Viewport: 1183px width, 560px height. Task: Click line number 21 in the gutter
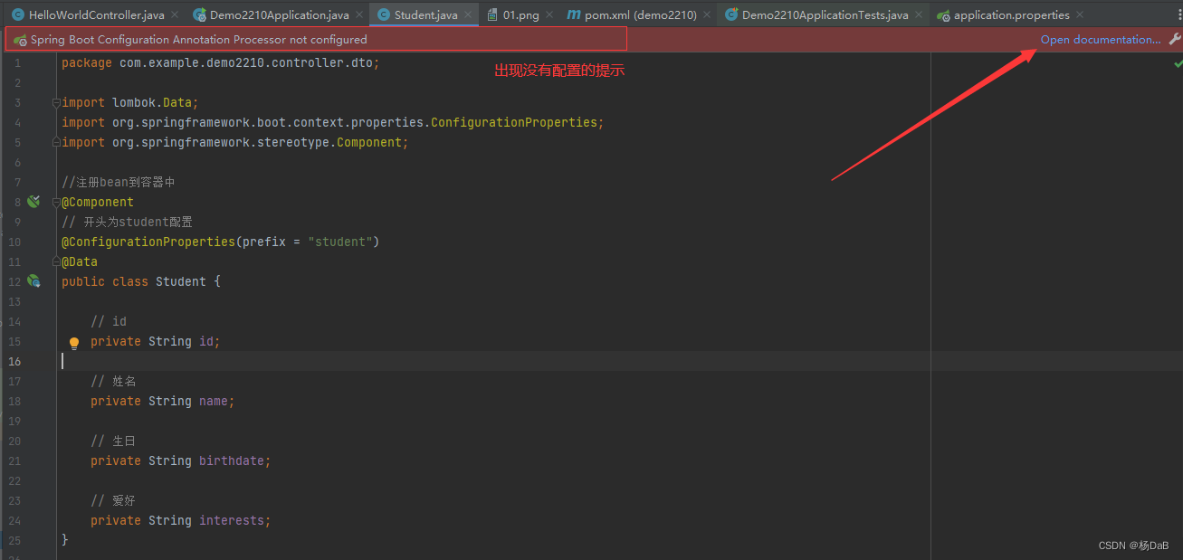14,460
